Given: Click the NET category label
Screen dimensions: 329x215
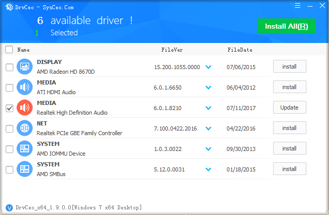Looking at the screenshot, I should [x=42, y=123].
